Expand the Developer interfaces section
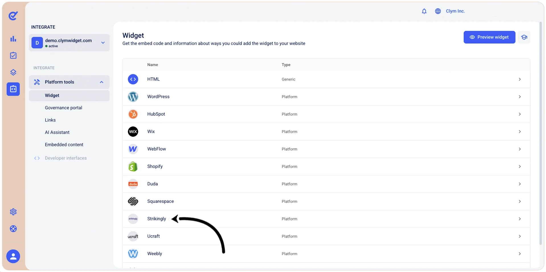 pos(60,158)
